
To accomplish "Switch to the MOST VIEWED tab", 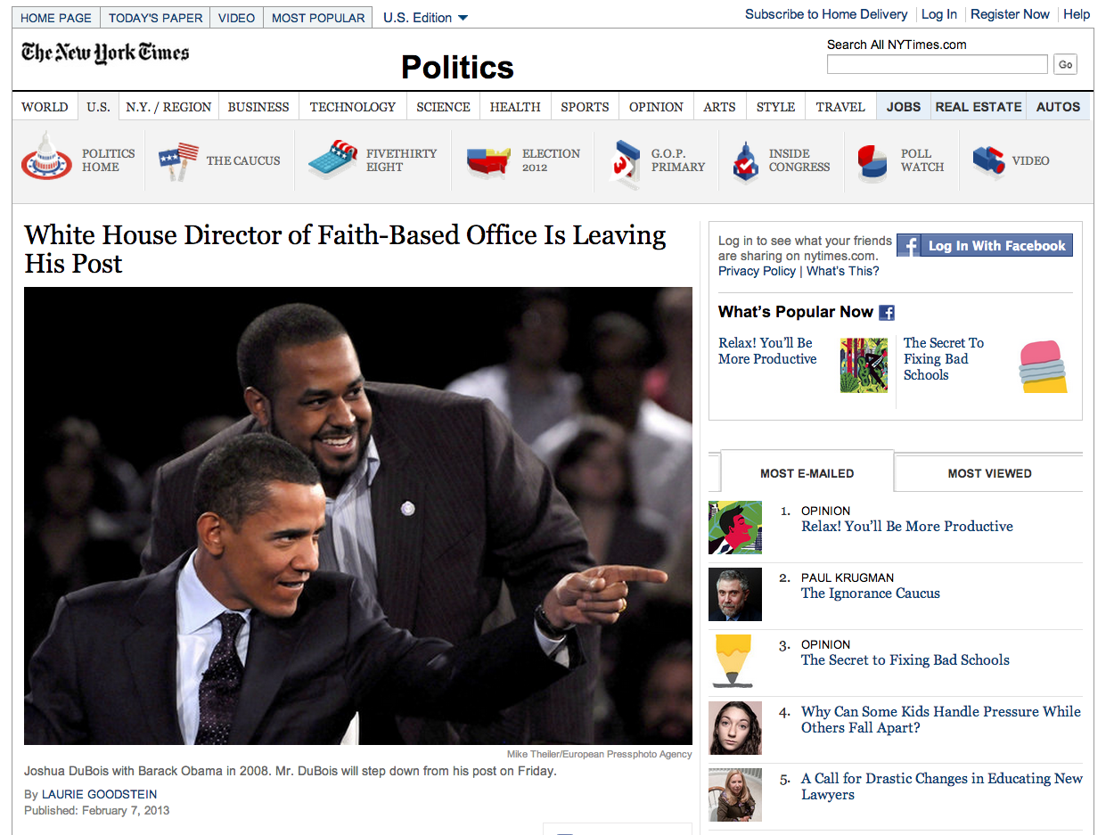I will point(989,473).
